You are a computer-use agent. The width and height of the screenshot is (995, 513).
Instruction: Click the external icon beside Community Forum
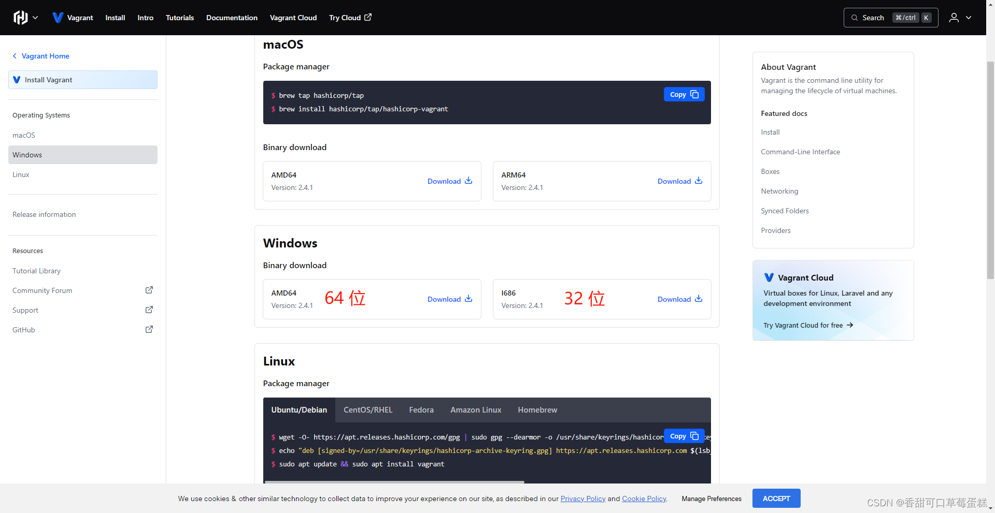coord(149,290)
